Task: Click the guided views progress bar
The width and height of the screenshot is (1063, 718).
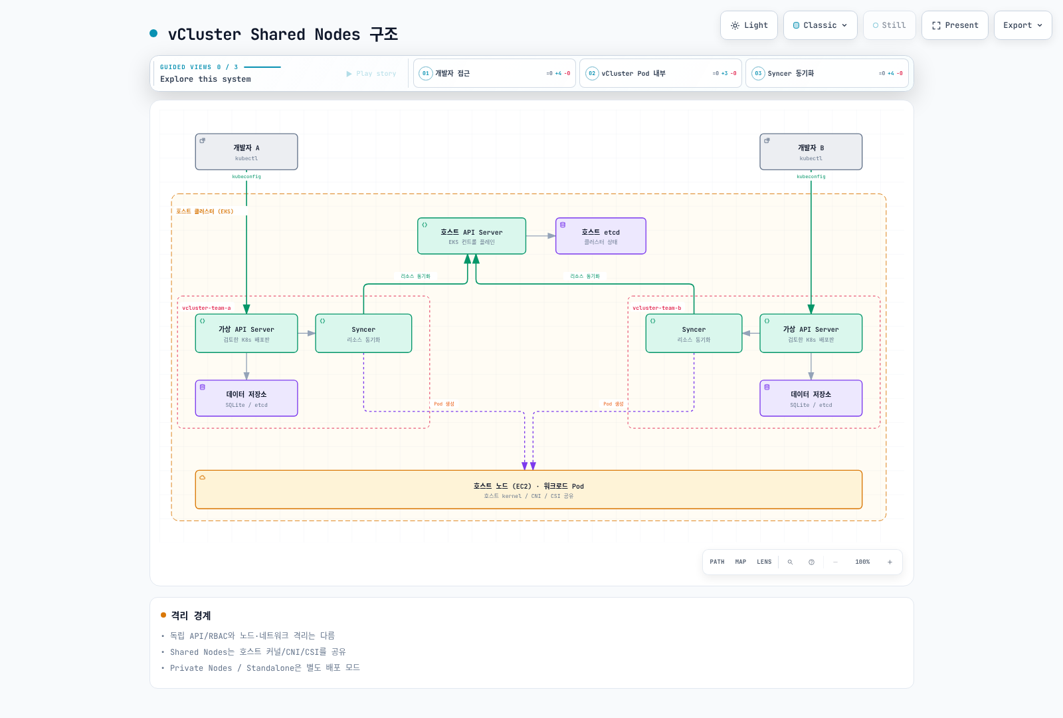Action: (x=262, y=67)
